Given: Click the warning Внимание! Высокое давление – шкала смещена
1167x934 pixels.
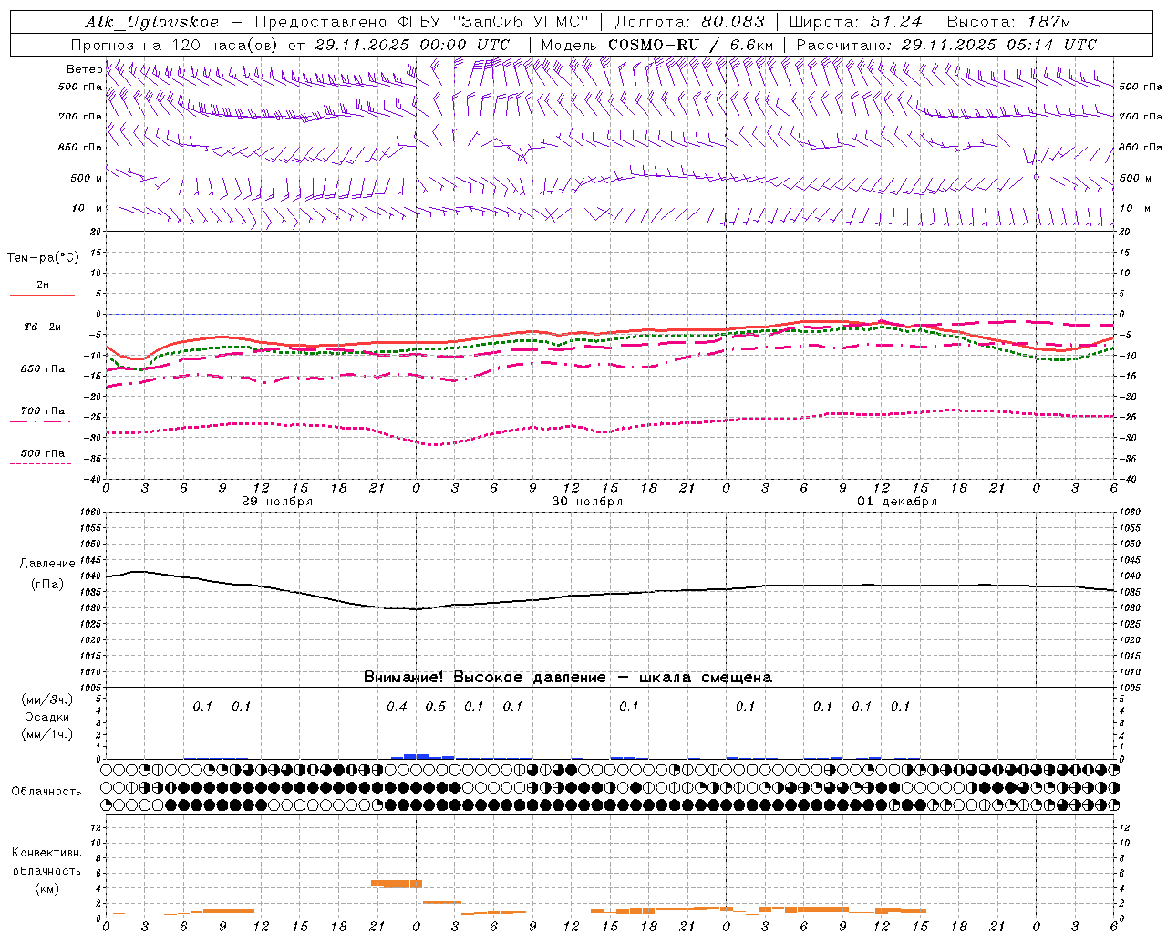Looking at the screenshot, I should click(568, 677).
